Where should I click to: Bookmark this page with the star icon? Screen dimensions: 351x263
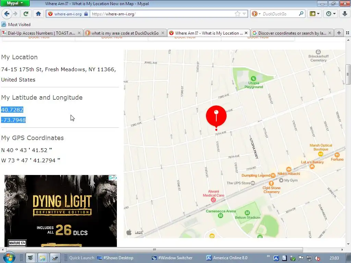click(x=237, y=14)
